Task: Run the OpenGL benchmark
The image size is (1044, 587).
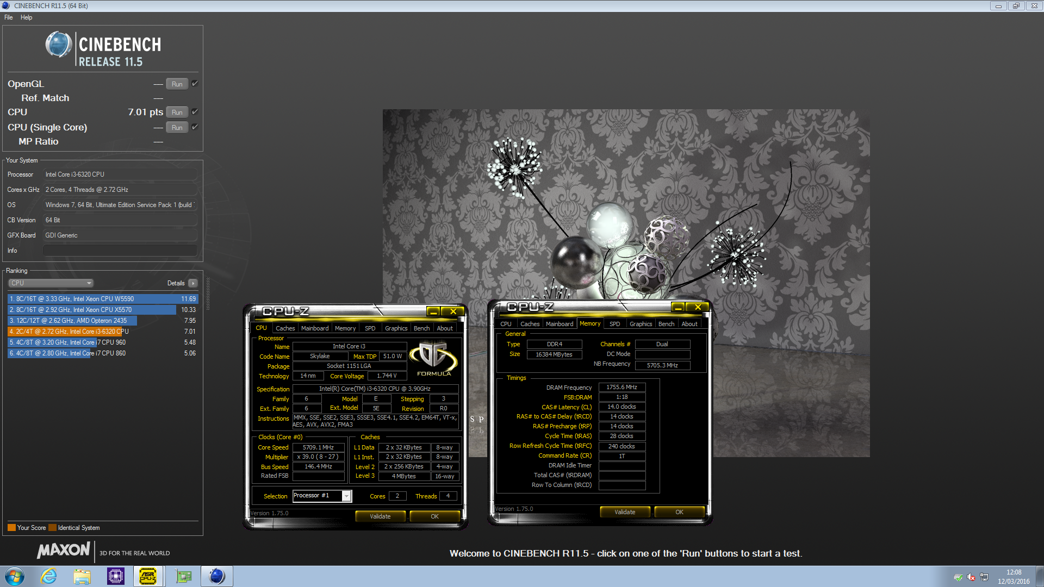Action: tap(177, 84)
